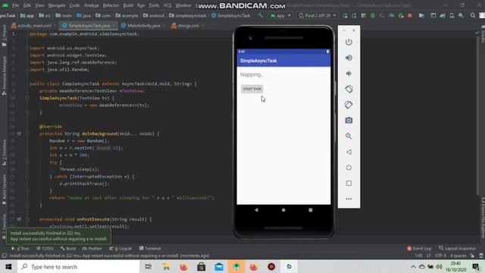The height and width of the screenshot is (273, 485).
Task: Activate the emulator zoom magnifier
Action: coord(349,136)
